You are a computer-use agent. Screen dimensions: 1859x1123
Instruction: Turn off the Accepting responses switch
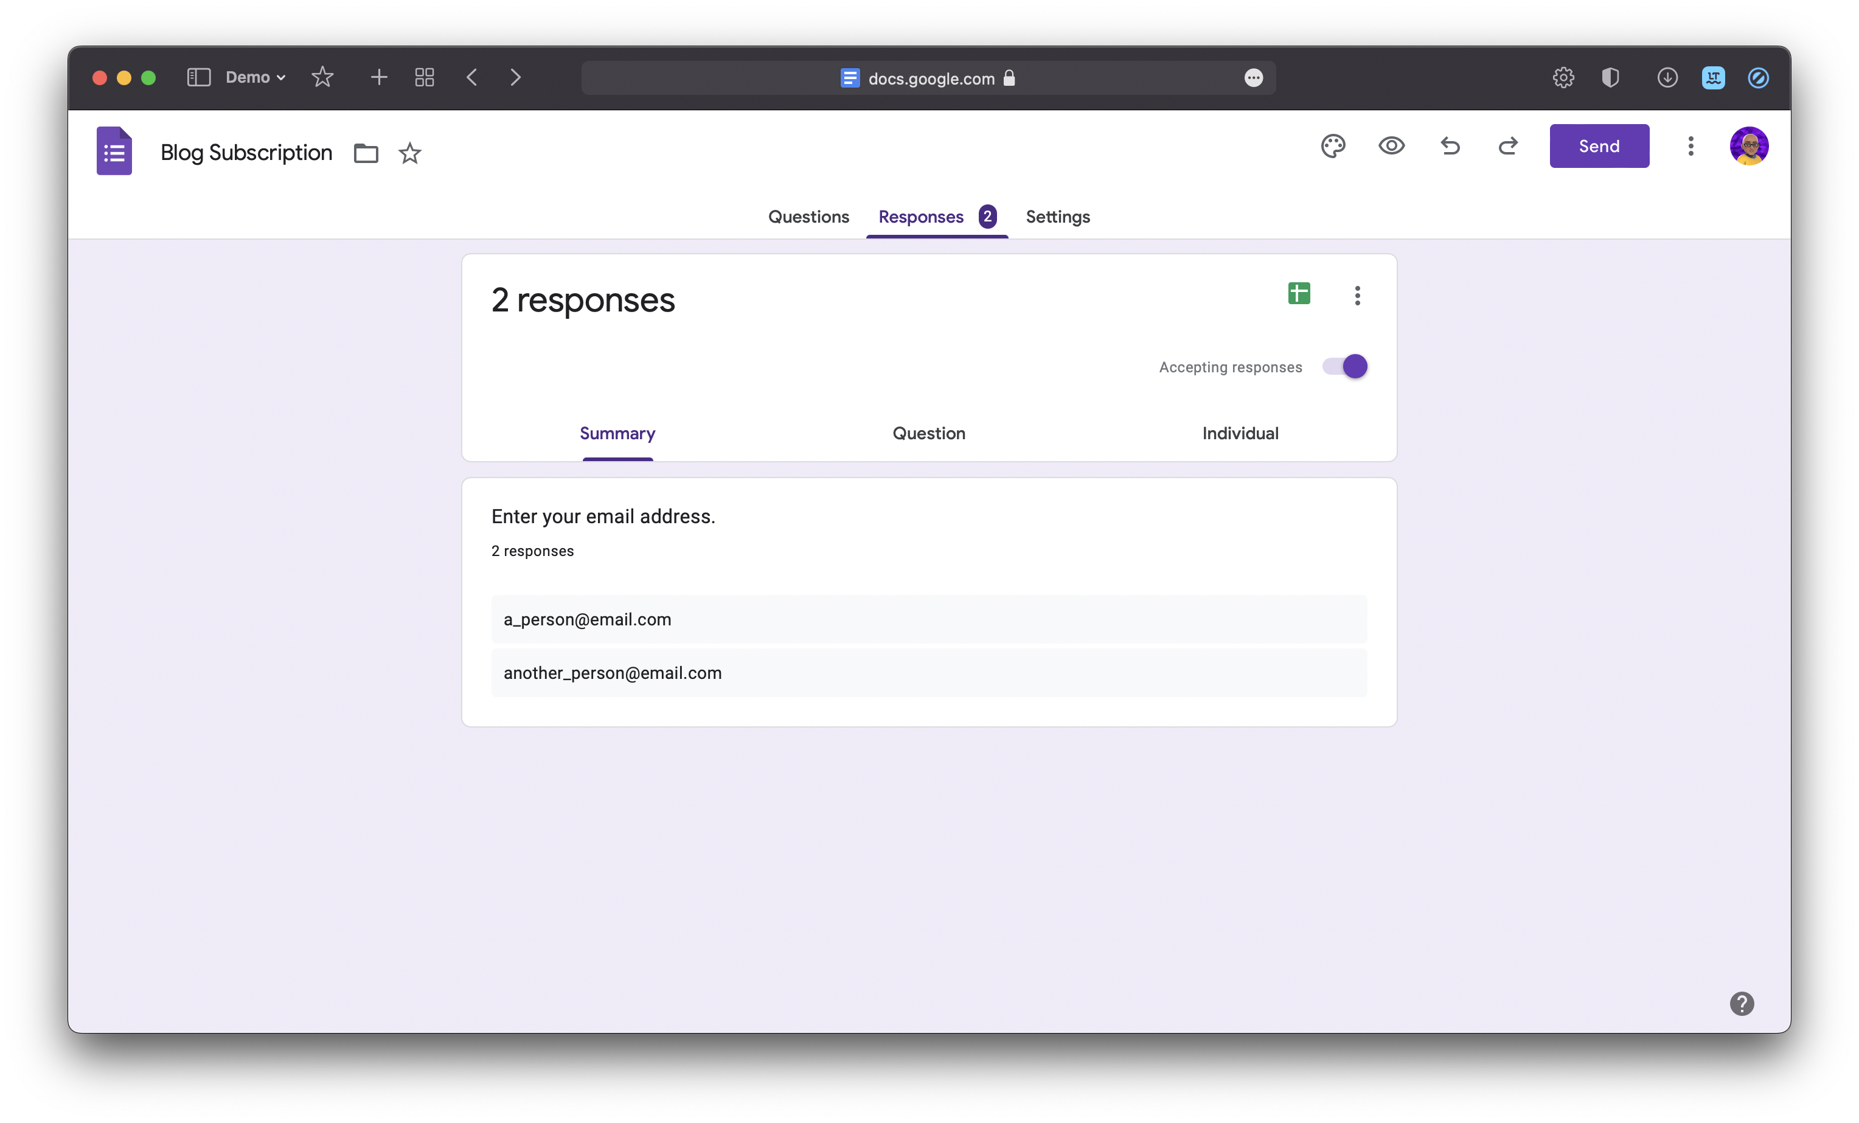1345,367
